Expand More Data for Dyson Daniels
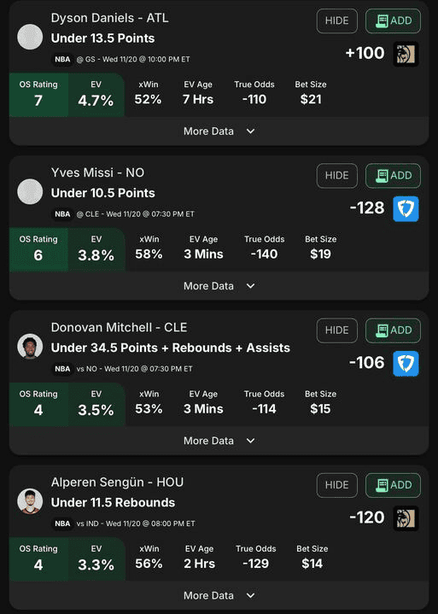This screenshot has height=614, width=438. click(x=219, y=132)
